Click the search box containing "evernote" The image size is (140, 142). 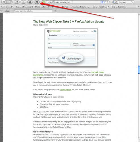click(x=124, y=2)
